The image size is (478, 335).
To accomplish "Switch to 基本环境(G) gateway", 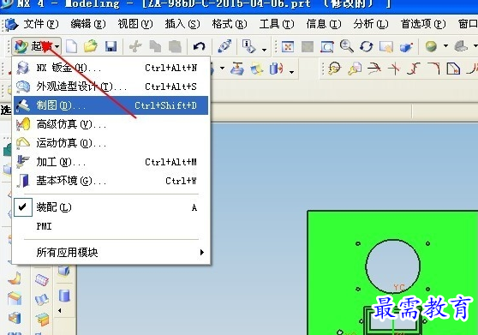I will 111,181.
